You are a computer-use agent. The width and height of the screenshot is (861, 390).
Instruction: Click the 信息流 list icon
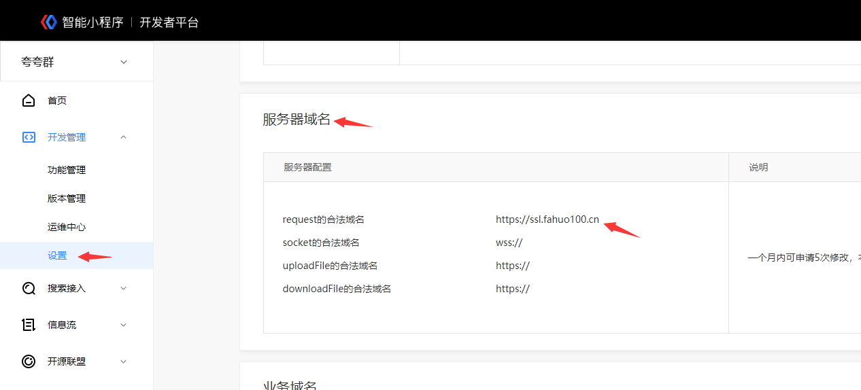point(29,325)
